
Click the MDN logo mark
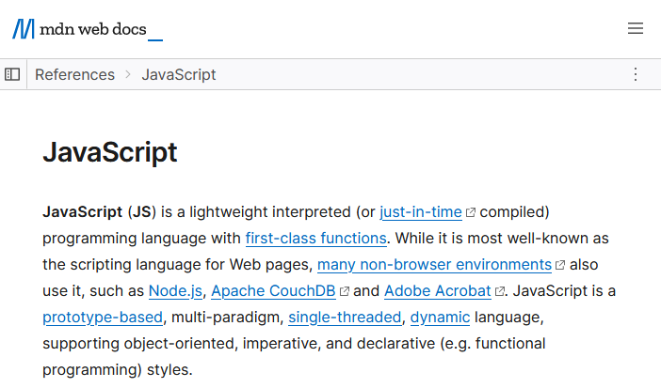coord(24,29)
